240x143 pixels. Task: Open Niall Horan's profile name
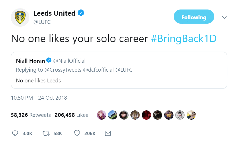(x=30, y=61)
